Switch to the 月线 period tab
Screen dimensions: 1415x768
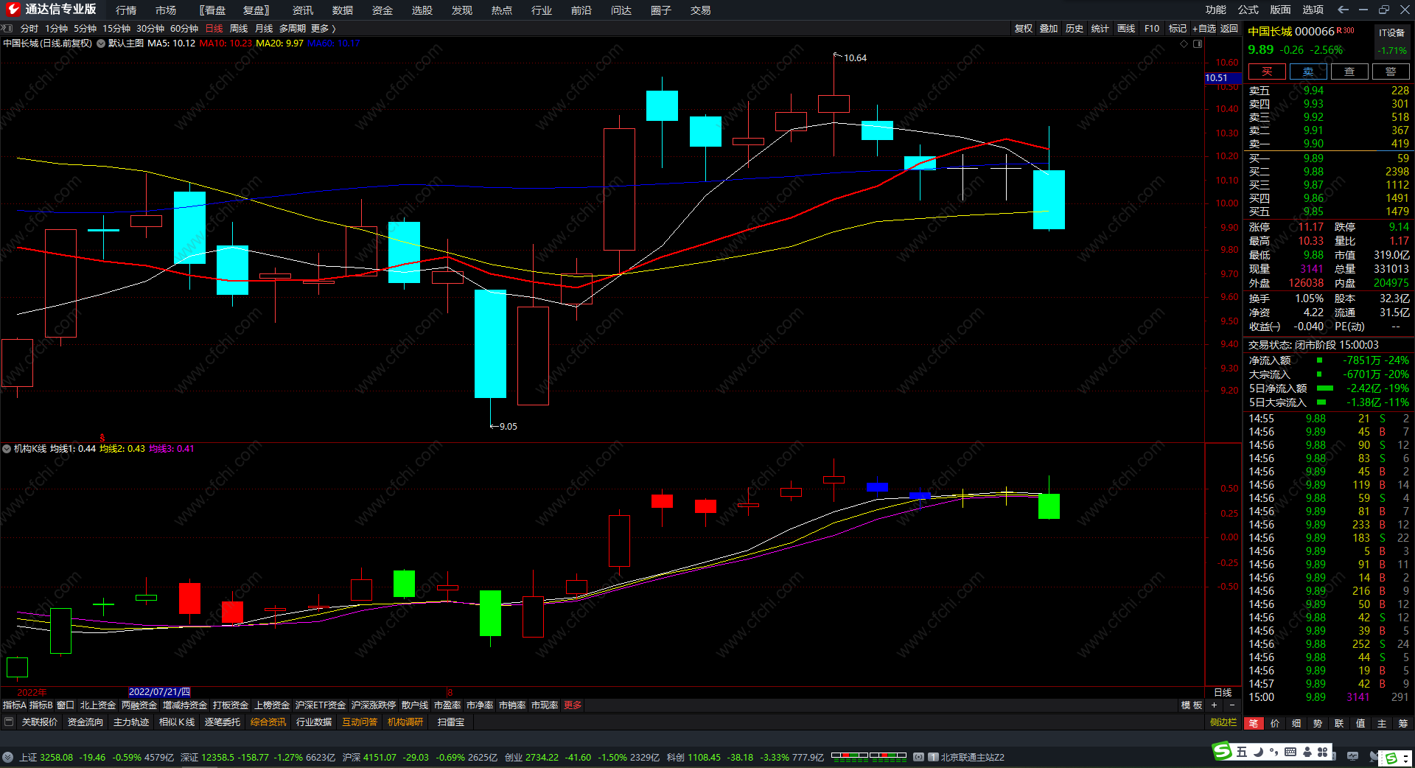click(264, 28)
